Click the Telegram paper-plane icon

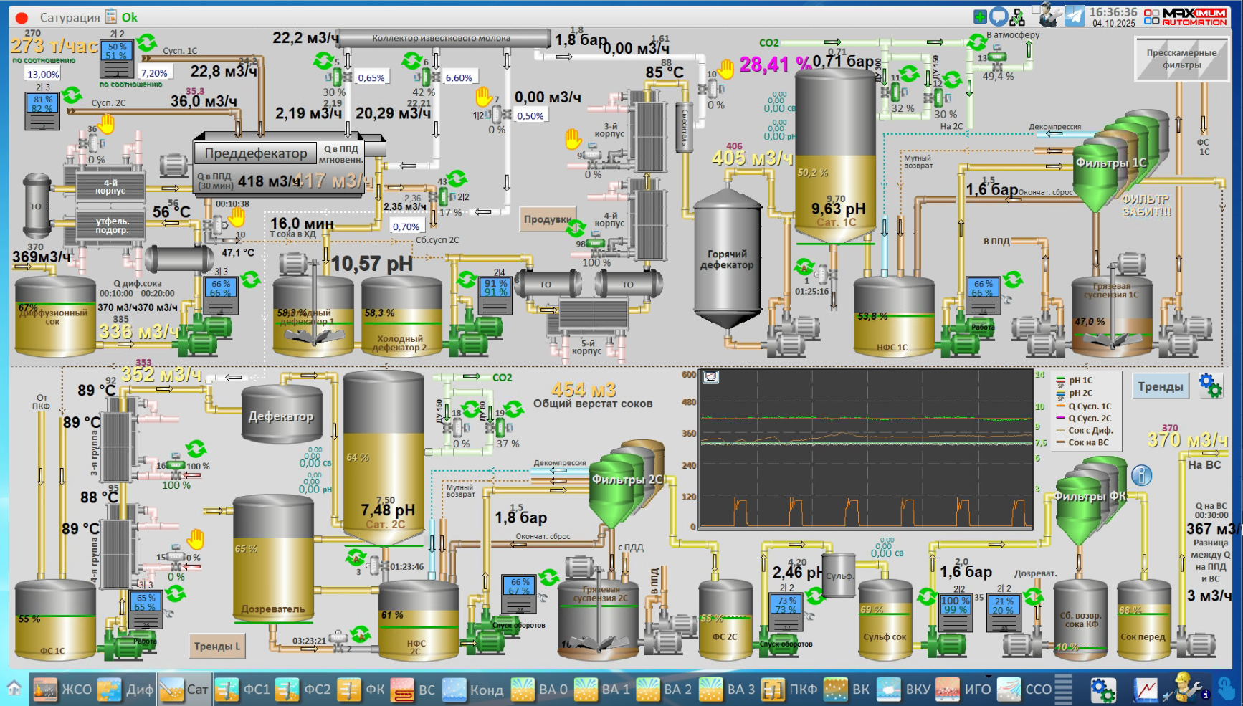tap(1074, 16)
